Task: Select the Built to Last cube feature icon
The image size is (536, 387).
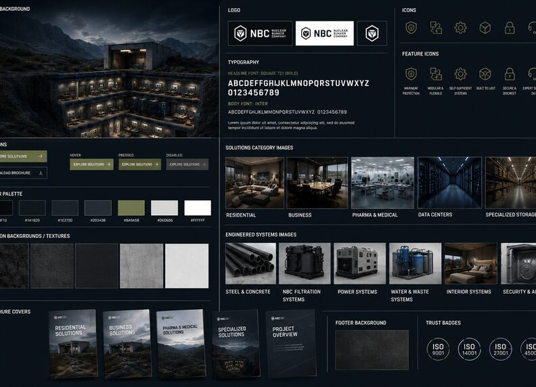Action: (485, 74)
